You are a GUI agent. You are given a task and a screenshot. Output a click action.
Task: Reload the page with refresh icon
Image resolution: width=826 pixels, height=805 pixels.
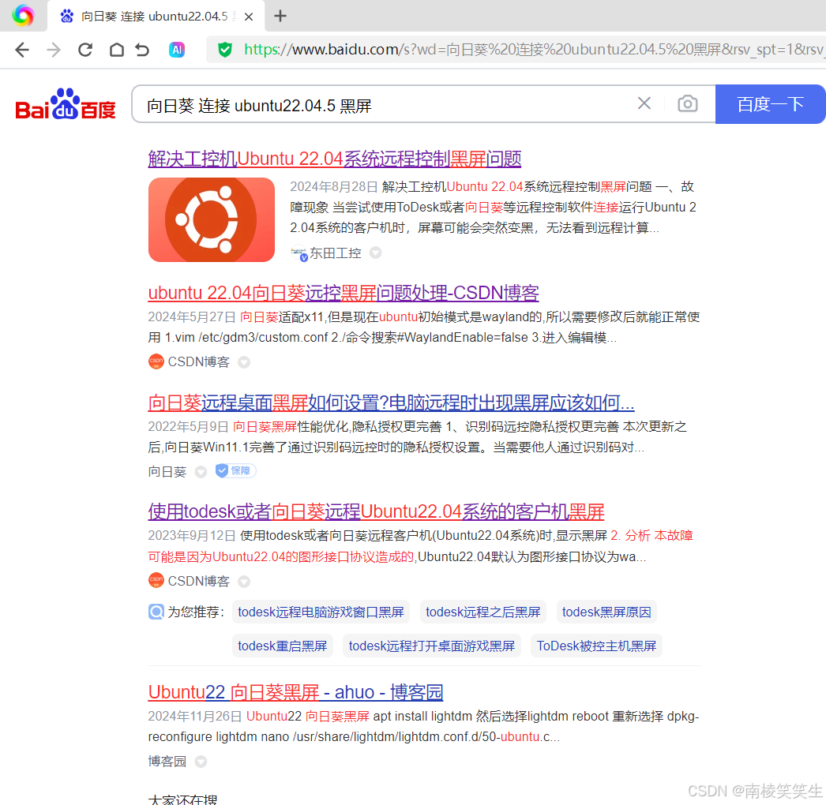pos(85,50)
